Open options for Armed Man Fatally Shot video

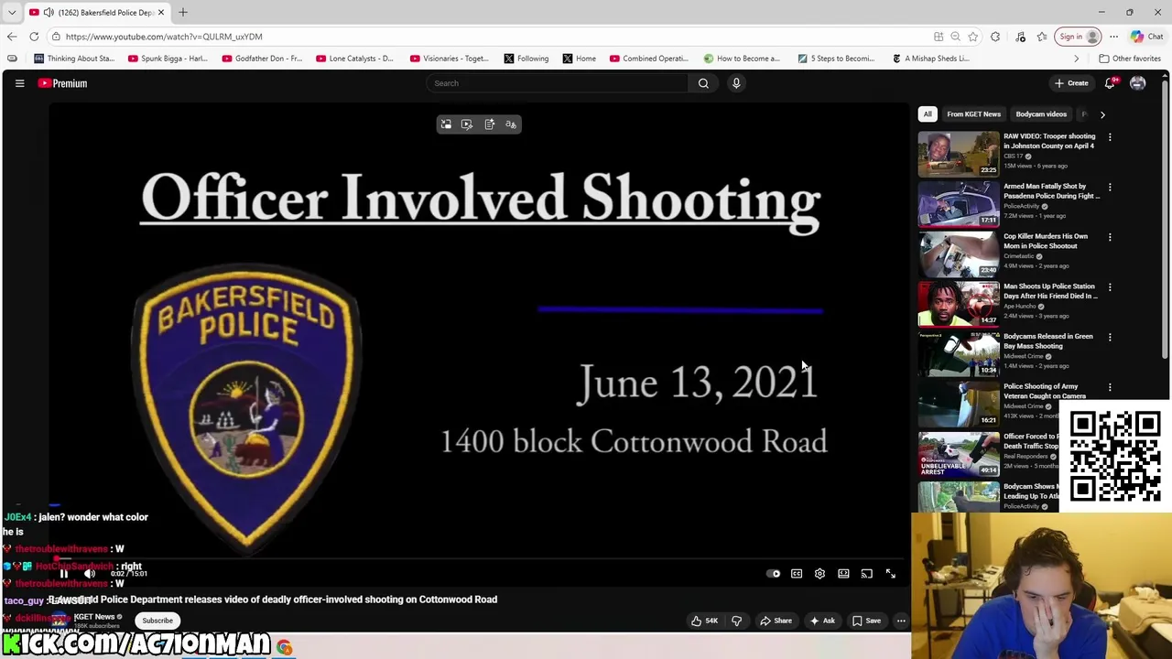pyautogui.click(x=1110, y=188)
